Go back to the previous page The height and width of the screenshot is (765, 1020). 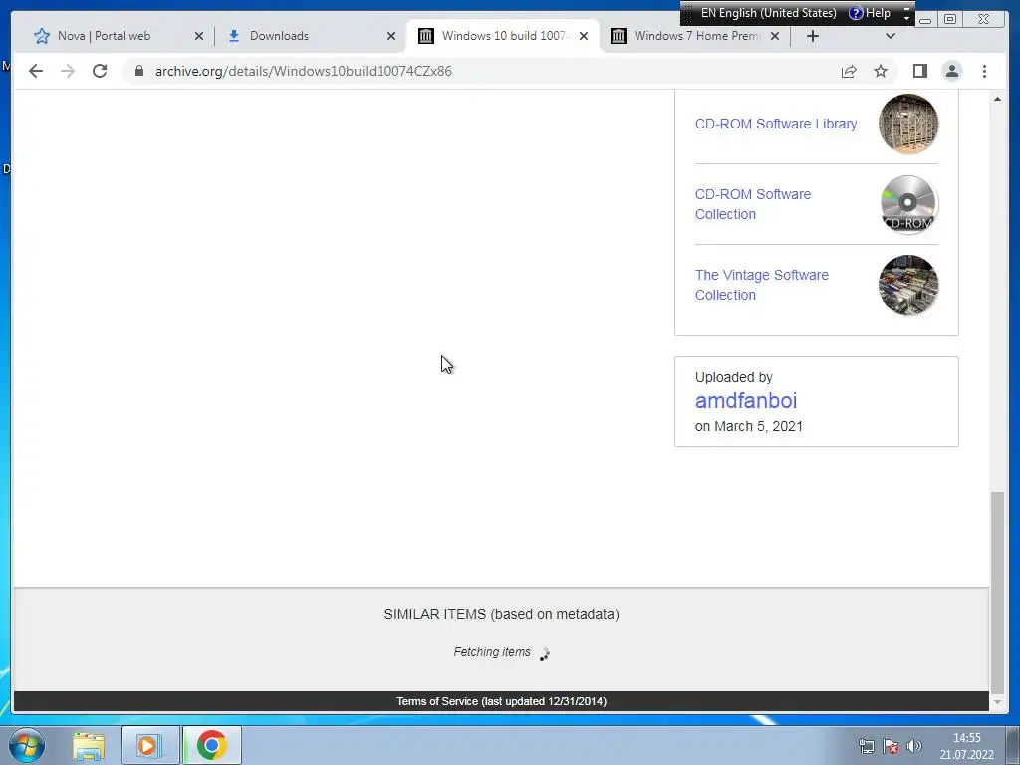(x=36, y=71)
